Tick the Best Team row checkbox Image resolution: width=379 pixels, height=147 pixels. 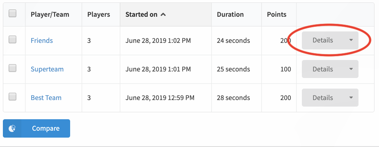[x=13, y=97]
